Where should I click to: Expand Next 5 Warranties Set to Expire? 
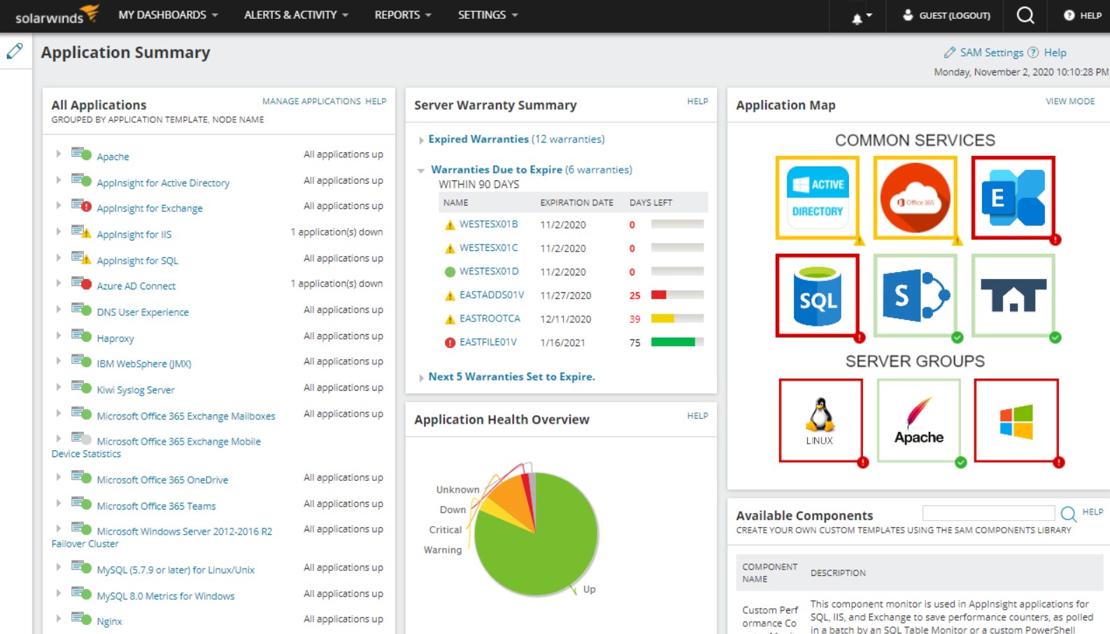tap(421, 377)
